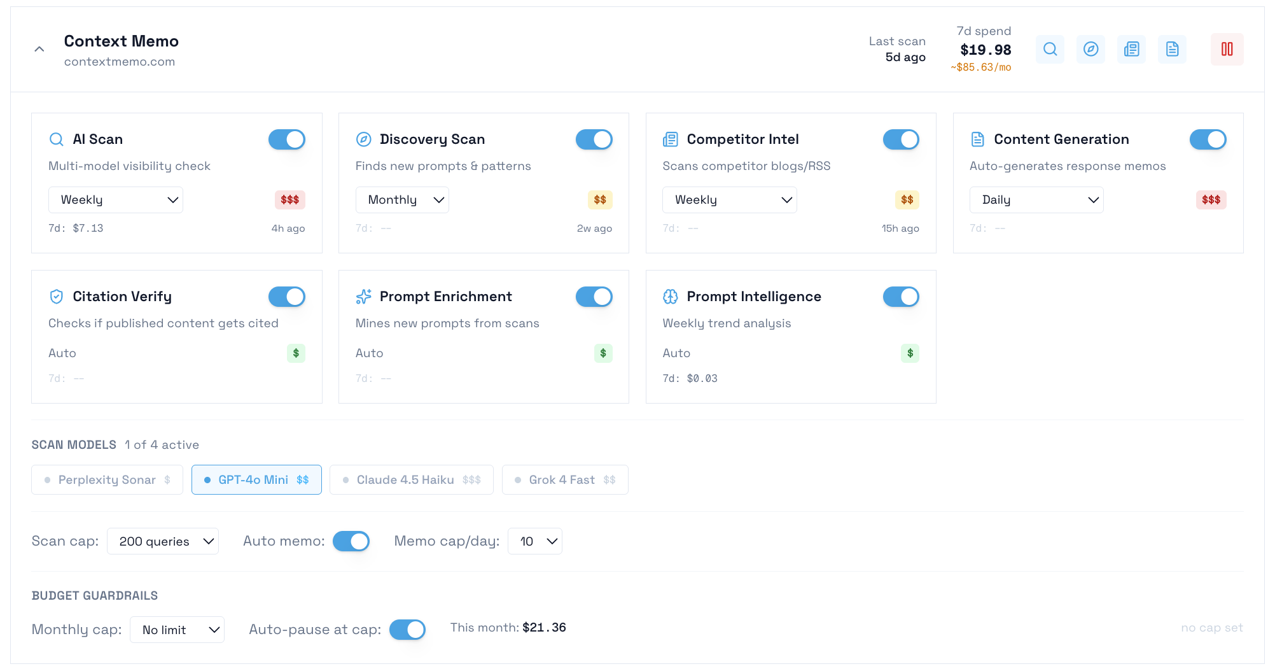Click the $$$ cost badge on Content Generation

(x=1211, y=199)
